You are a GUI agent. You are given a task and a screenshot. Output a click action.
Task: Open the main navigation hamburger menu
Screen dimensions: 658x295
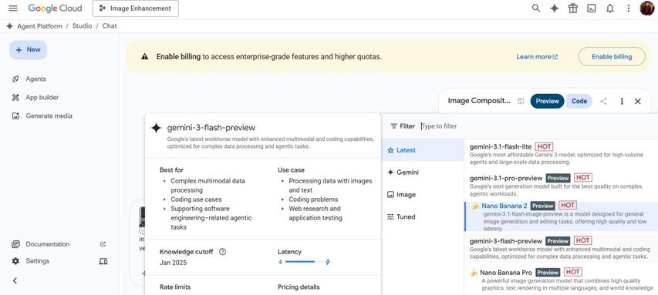(13, 8)
